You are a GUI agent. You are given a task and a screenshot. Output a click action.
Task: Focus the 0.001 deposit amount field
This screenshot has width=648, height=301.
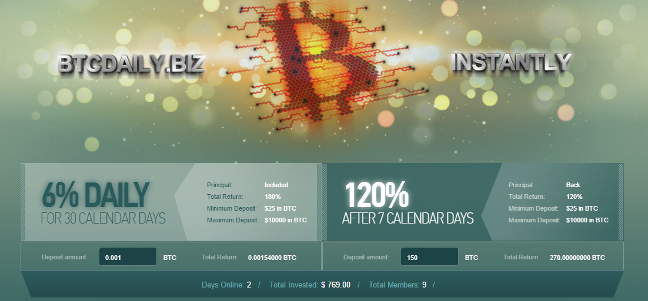[128, 257]
